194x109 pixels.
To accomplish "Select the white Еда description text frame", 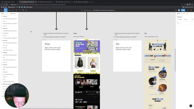I will 127,56.
